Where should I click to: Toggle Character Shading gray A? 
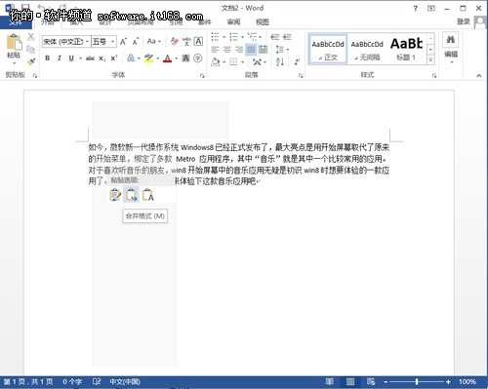coord(185,58)
